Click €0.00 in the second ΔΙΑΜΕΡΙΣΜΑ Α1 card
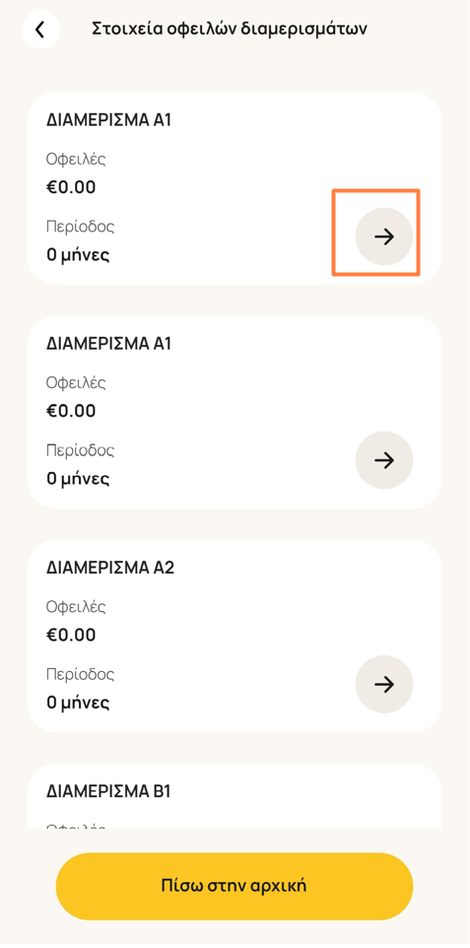Viewport: 470px width, 948px height. (x=71, y=411)
